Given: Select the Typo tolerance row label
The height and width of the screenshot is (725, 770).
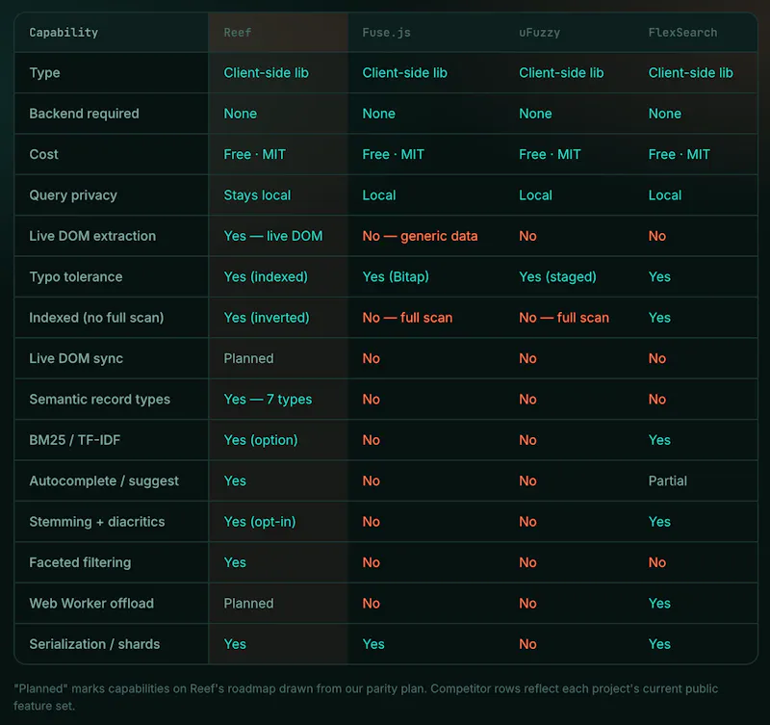Looking at the screenshot, I should coord(76,276).
